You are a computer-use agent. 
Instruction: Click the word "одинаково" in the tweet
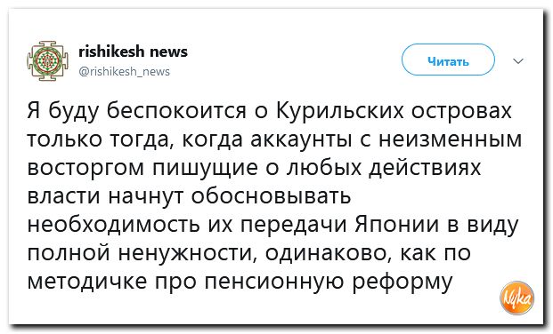tap(328, 254)
